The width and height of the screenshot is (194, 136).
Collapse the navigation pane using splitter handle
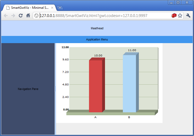(55, 89)
